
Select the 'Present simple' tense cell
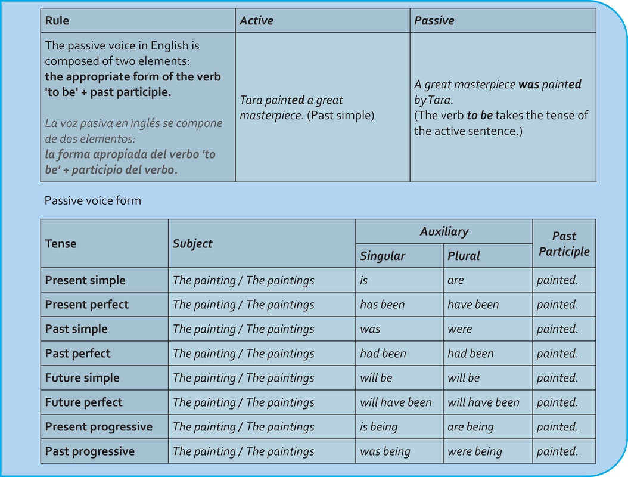coord(85,280)
